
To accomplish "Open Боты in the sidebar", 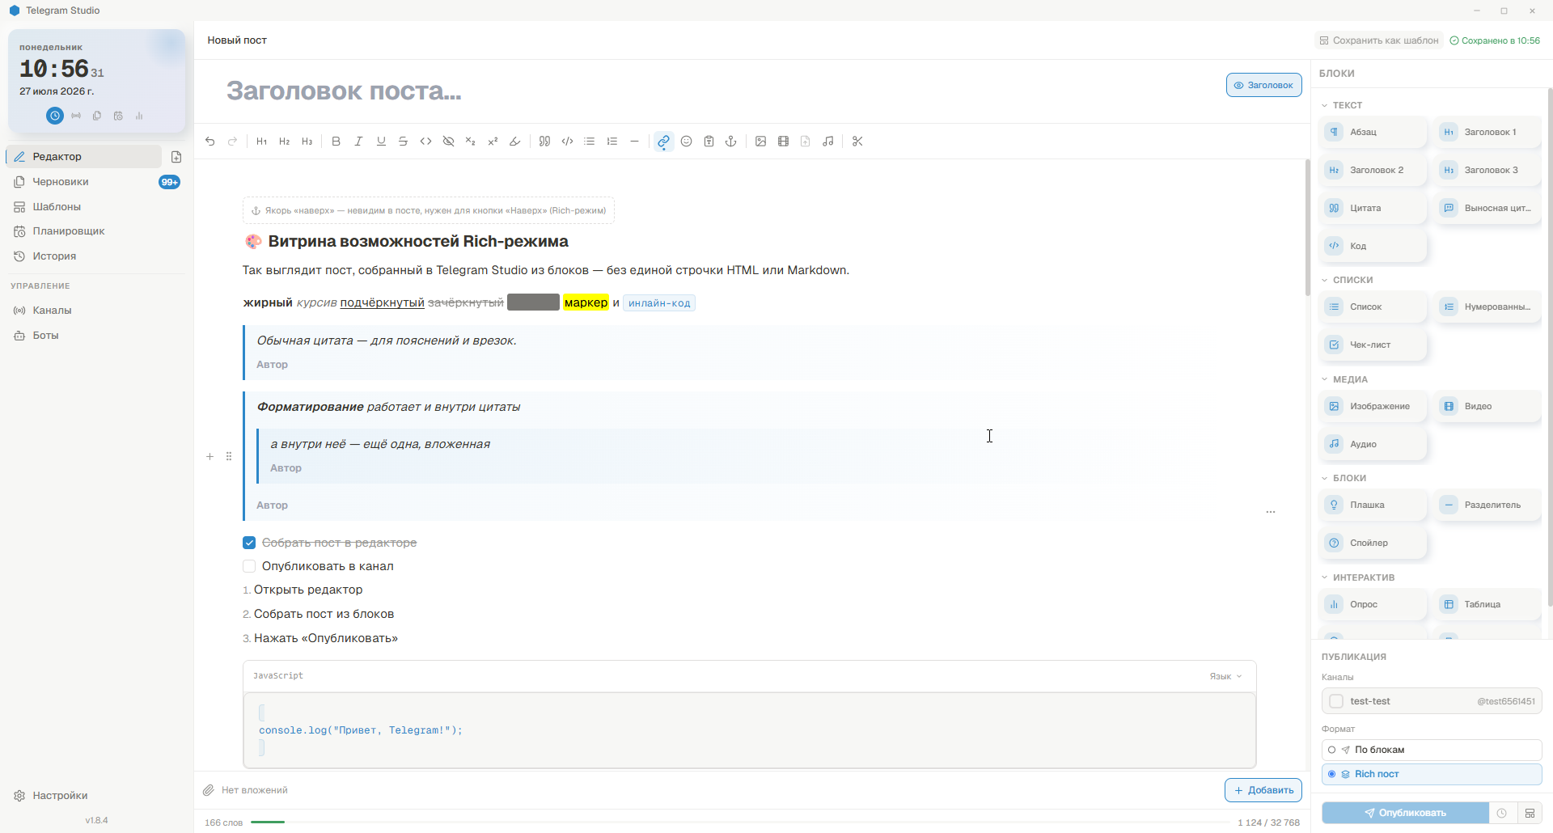I will 95,336.
